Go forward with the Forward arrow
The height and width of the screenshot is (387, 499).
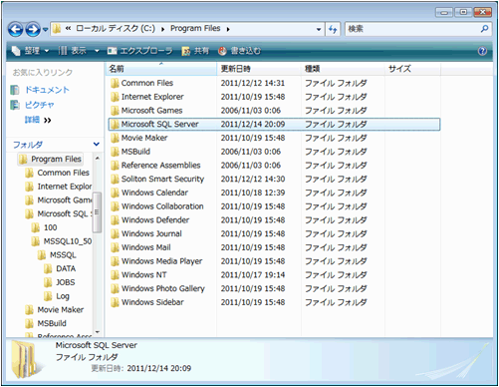click(x=33, y=29)
